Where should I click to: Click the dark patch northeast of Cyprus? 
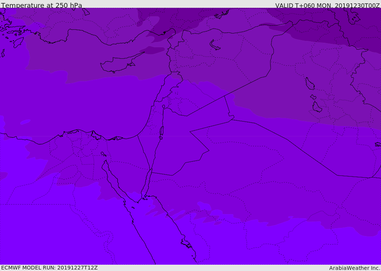(x=155, y=50)
